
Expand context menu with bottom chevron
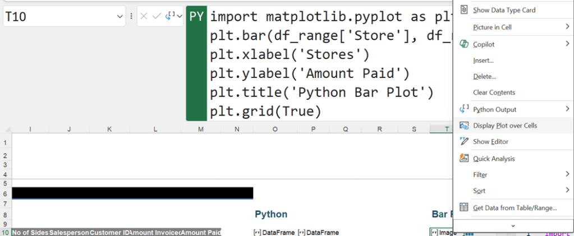[x=513, y=225]
